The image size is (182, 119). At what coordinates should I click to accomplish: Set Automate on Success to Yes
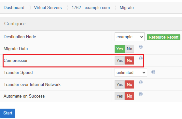[120, 96]
